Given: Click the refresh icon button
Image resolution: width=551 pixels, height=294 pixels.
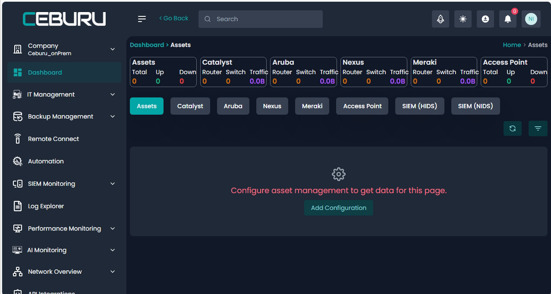Looking at the screenshot, I should [513, 128].
